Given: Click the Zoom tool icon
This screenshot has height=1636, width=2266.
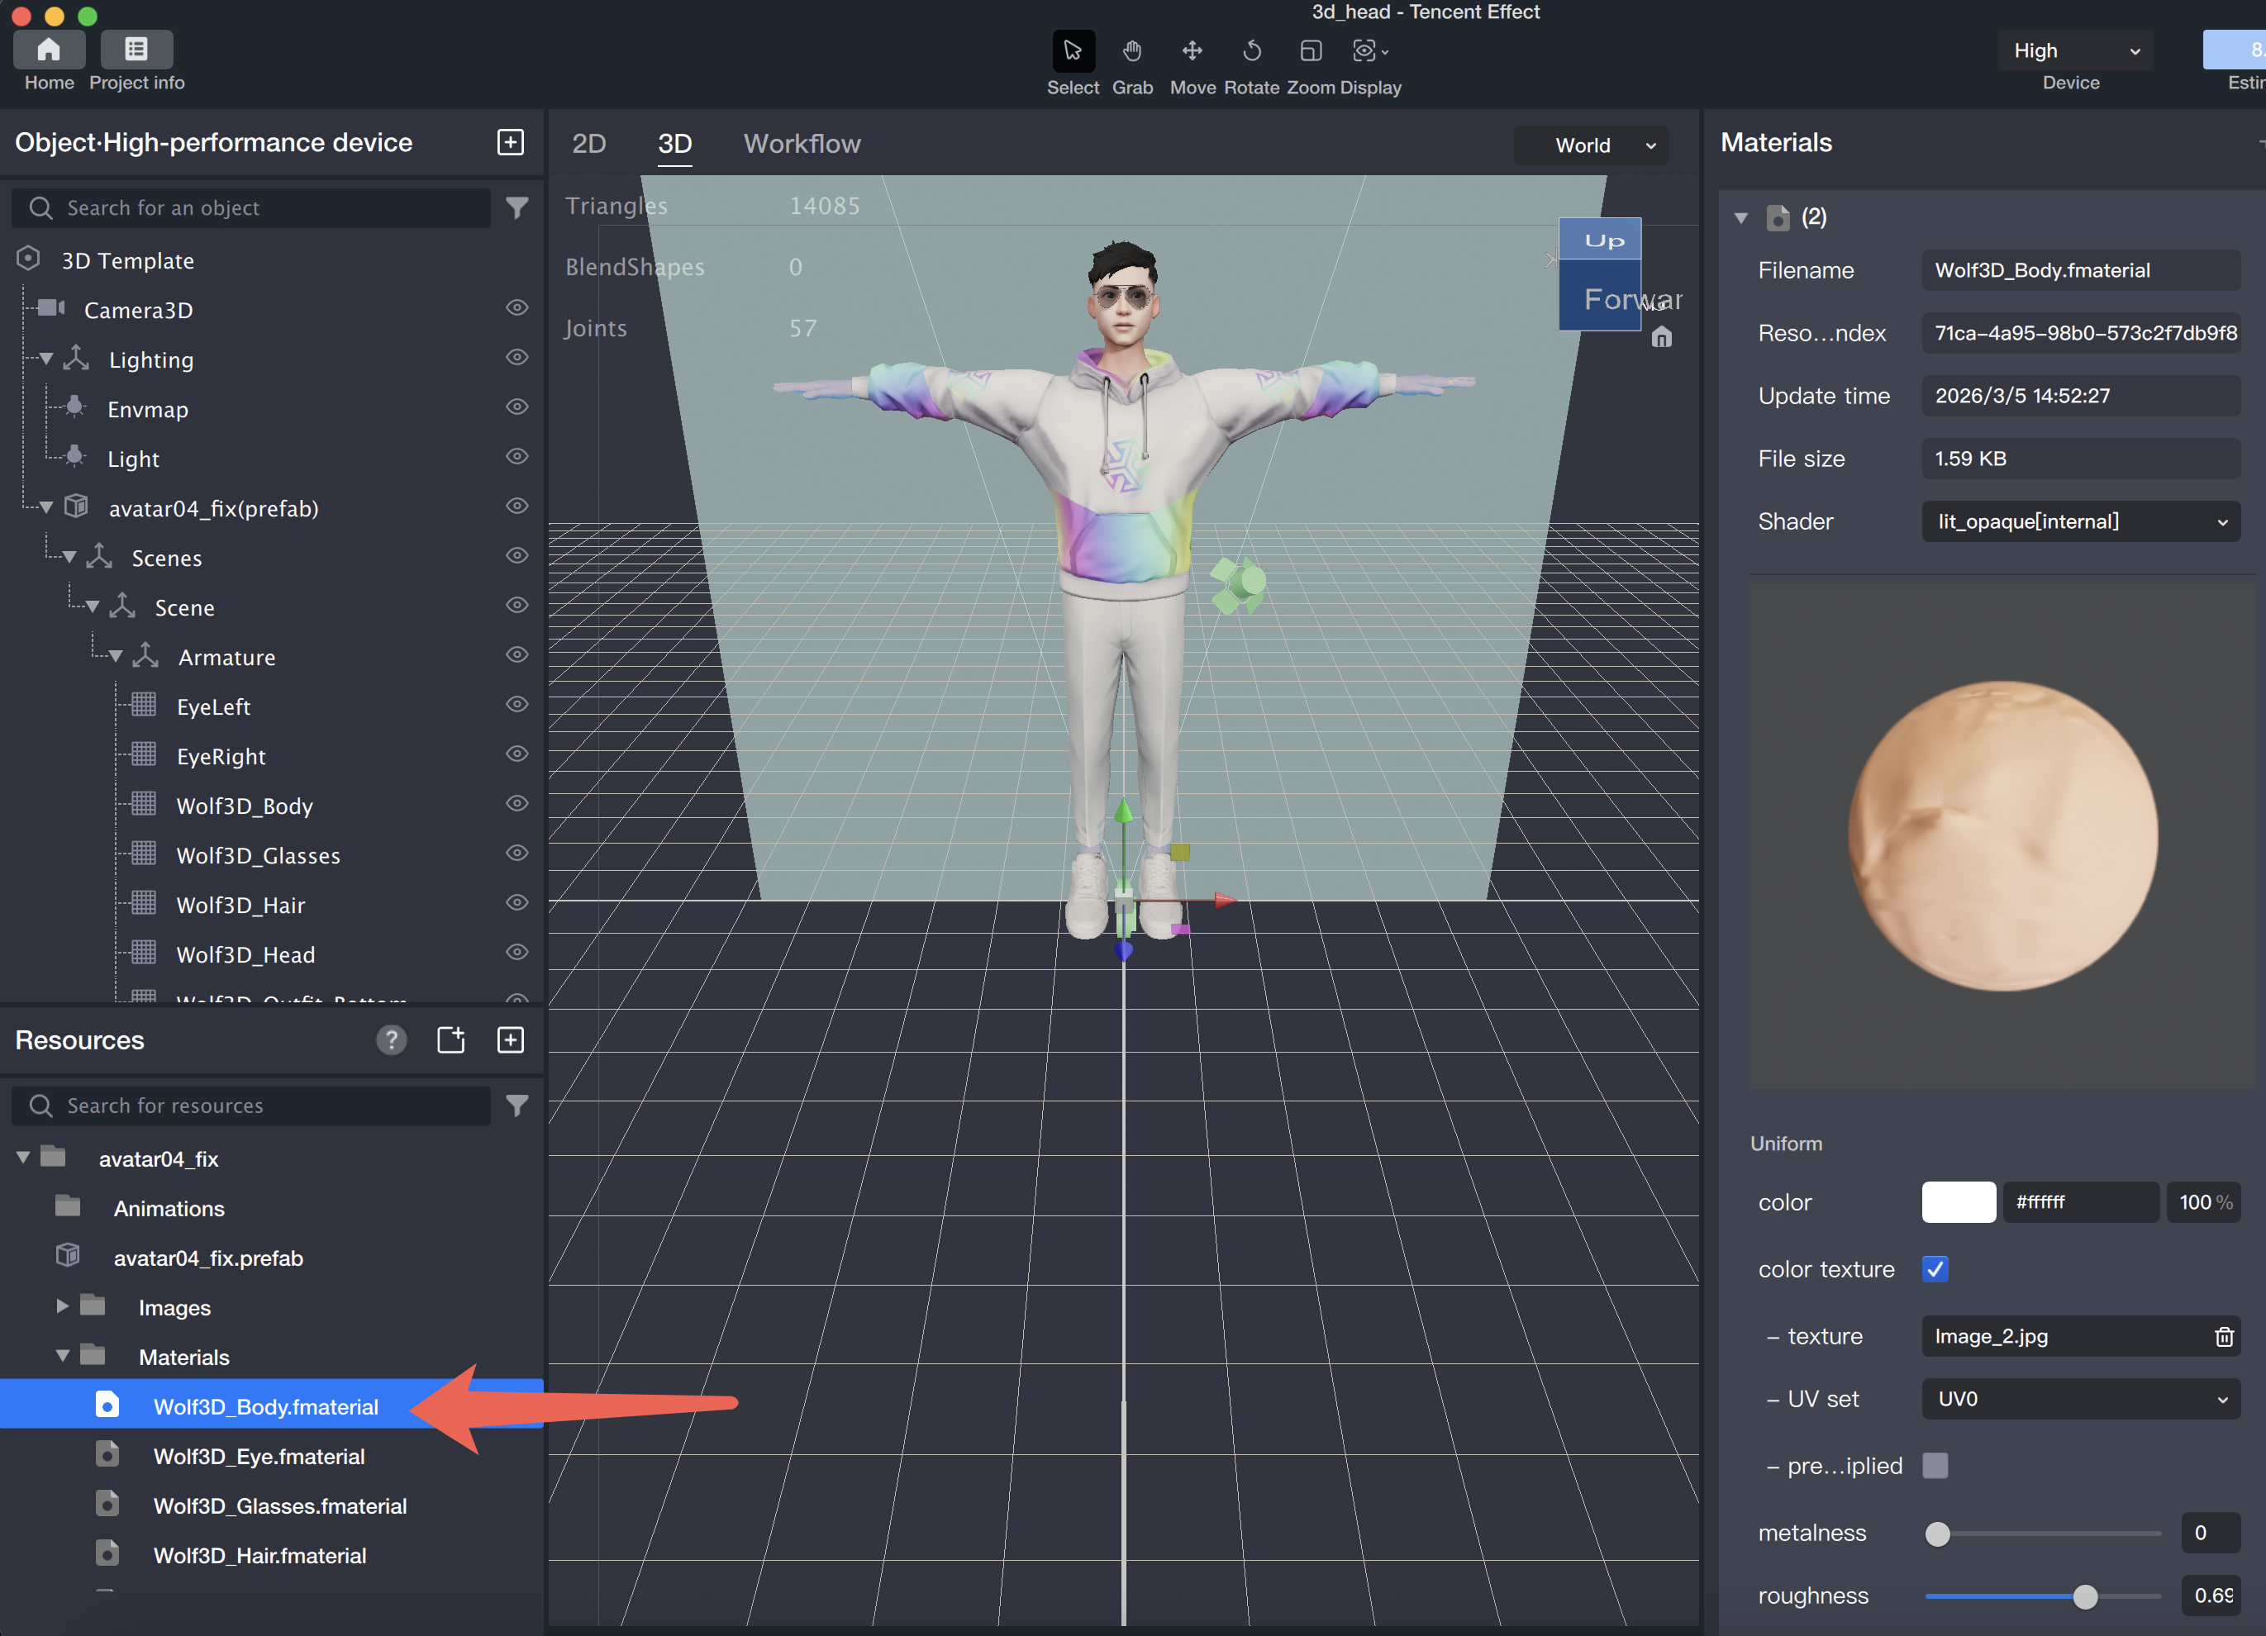Looking at the screenshot, I should click(1311, 52).
